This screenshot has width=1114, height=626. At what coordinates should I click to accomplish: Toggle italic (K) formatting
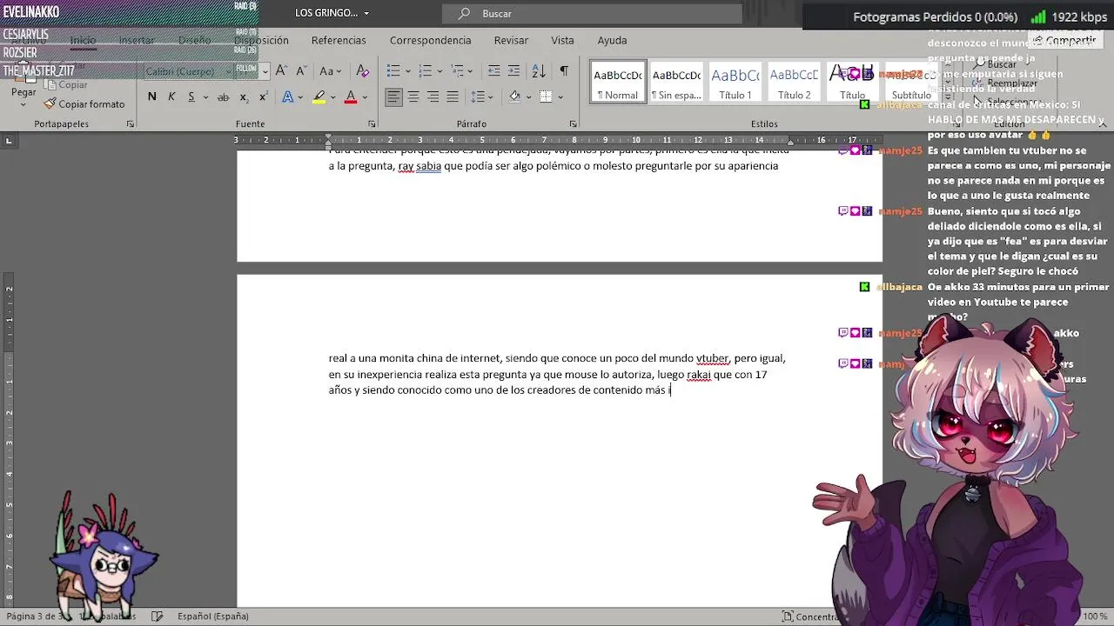171,97
